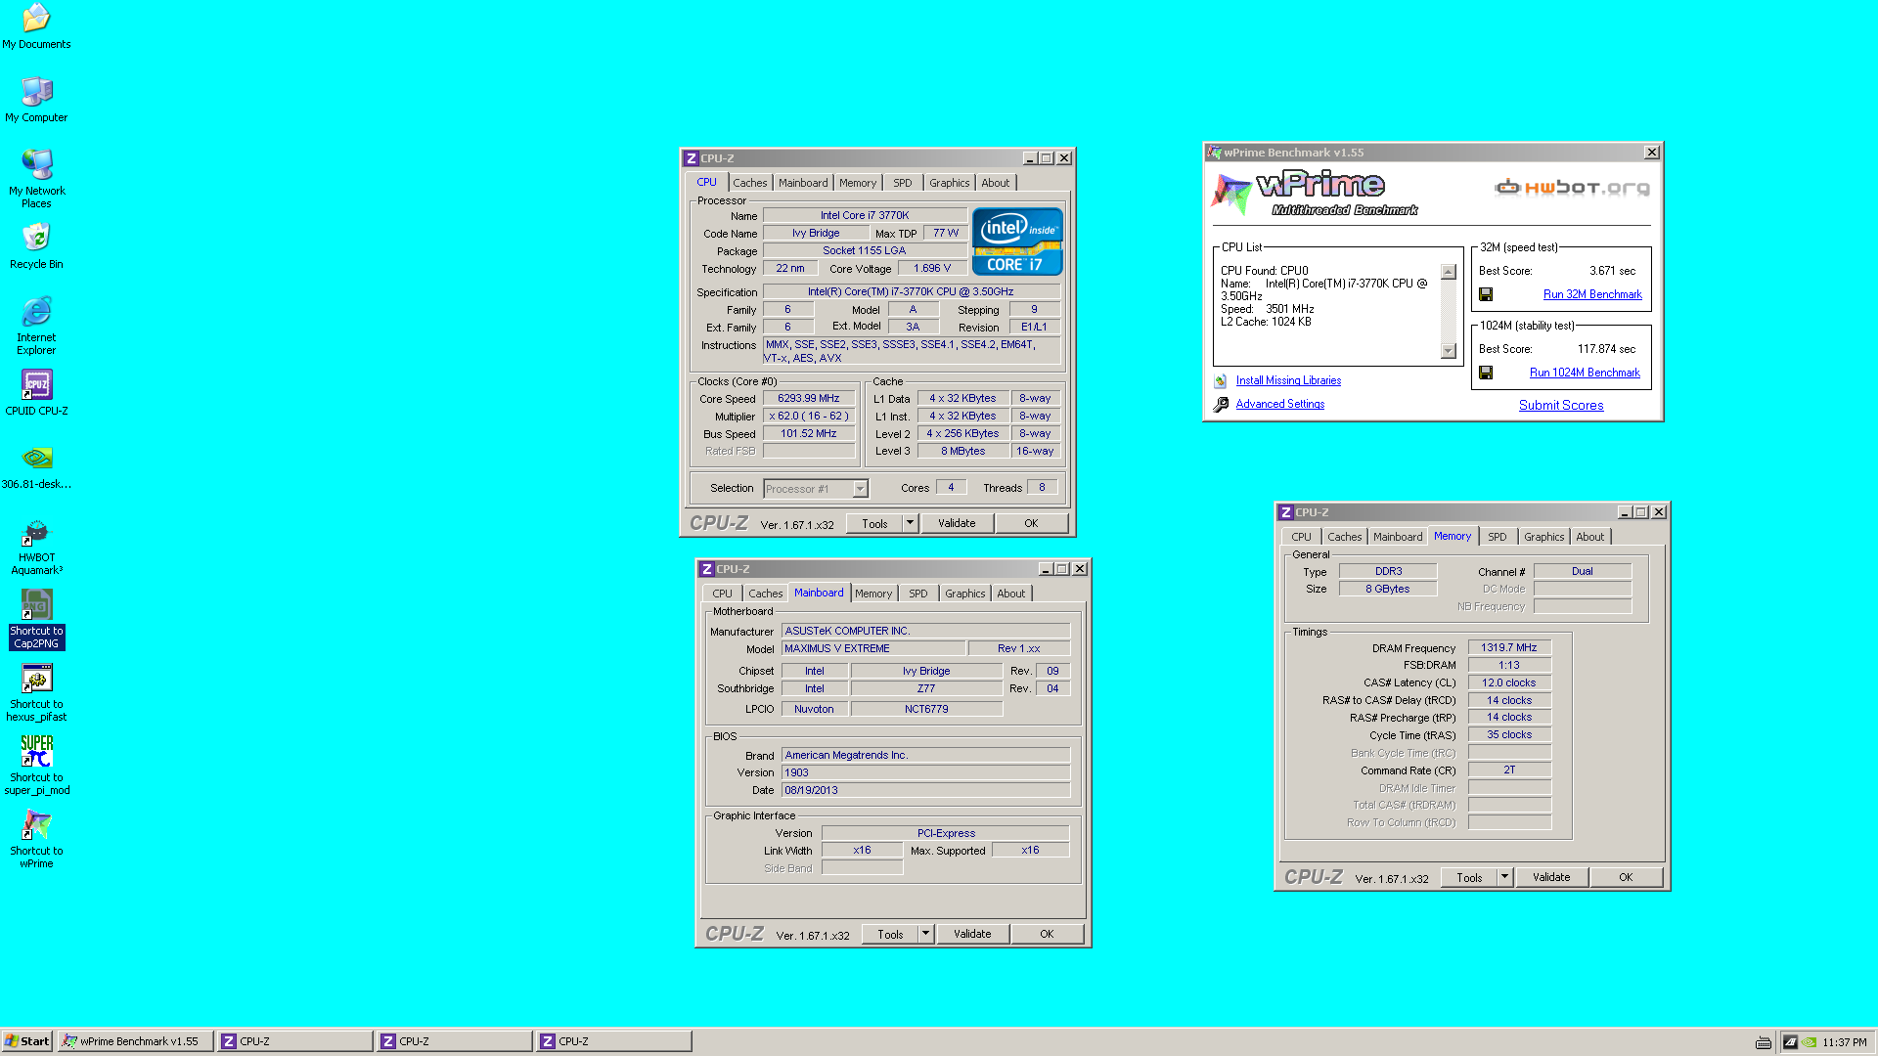Click Validate in the CPU tab window

[957, 523]
